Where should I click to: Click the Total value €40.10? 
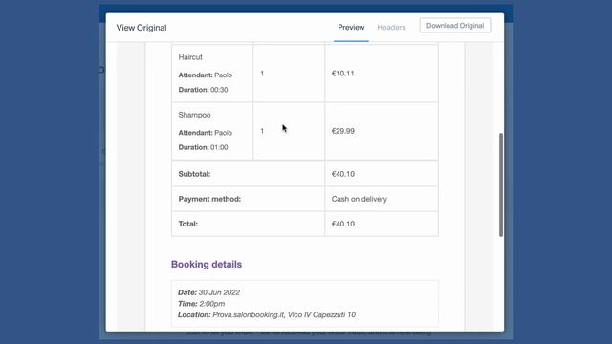[342, 224]
